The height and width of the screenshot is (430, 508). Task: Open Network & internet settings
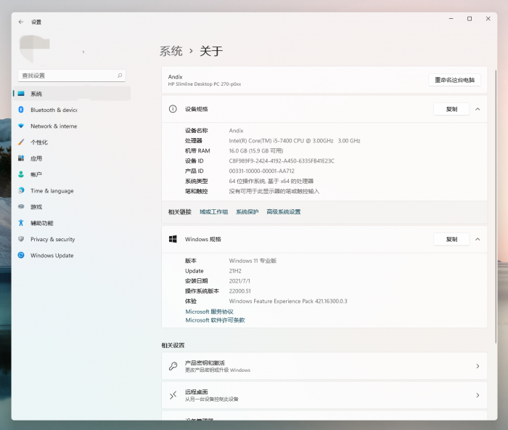53,126
